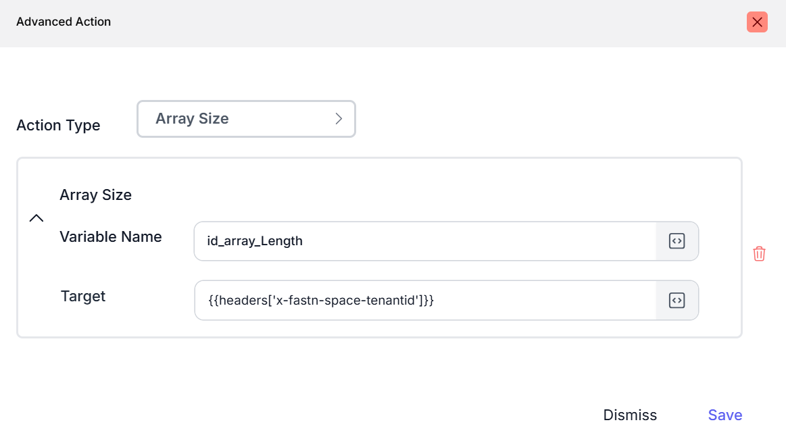
Task: Delete the Array Size action with trash icon
Action: pyautogui.click(x=759, y=254)
